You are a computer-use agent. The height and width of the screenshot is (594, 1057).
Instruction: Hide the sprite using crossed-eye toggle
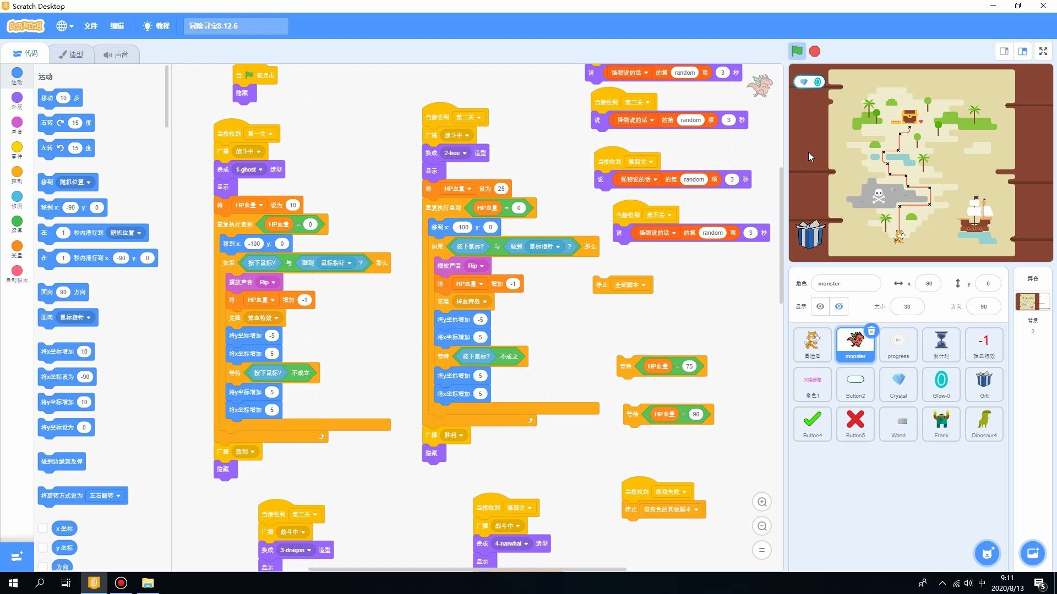click(838, 306)
